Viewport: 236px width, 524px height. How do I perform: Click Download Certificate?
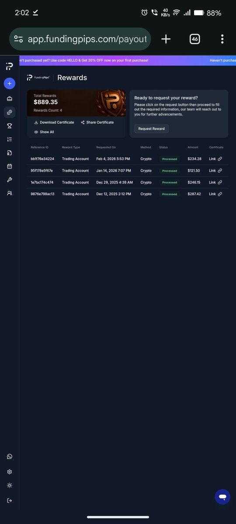54,122
